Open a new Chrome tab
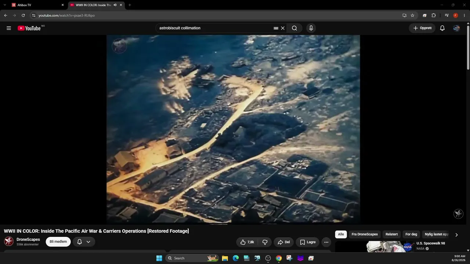 [x=130, y=5]
